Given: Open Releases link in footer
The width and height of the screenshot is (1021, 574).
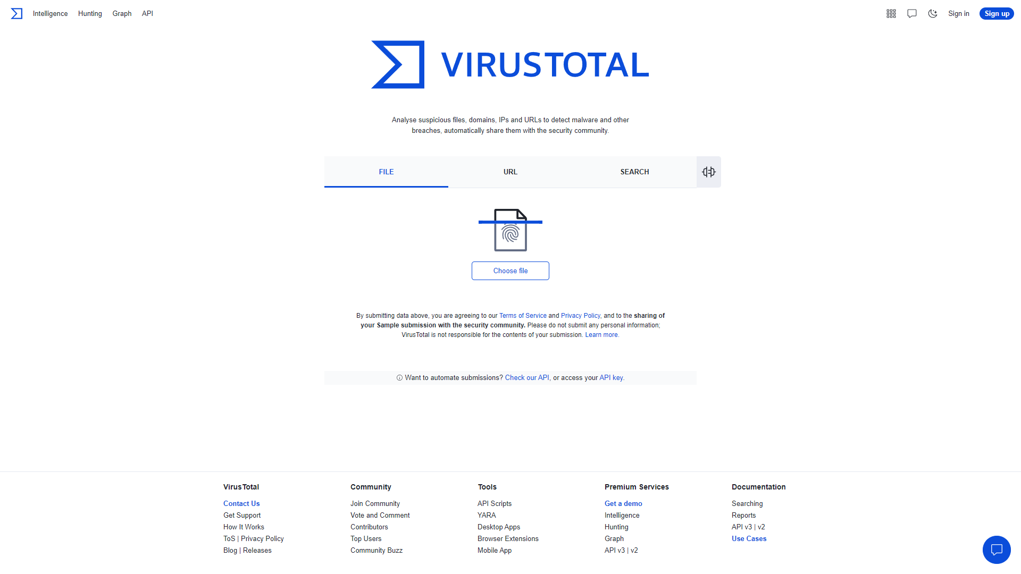Looking at the screenshot, I should 257,550.
